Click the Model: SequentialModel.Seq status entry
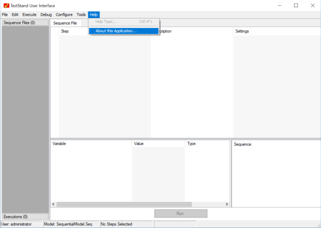 click(71, 224)
